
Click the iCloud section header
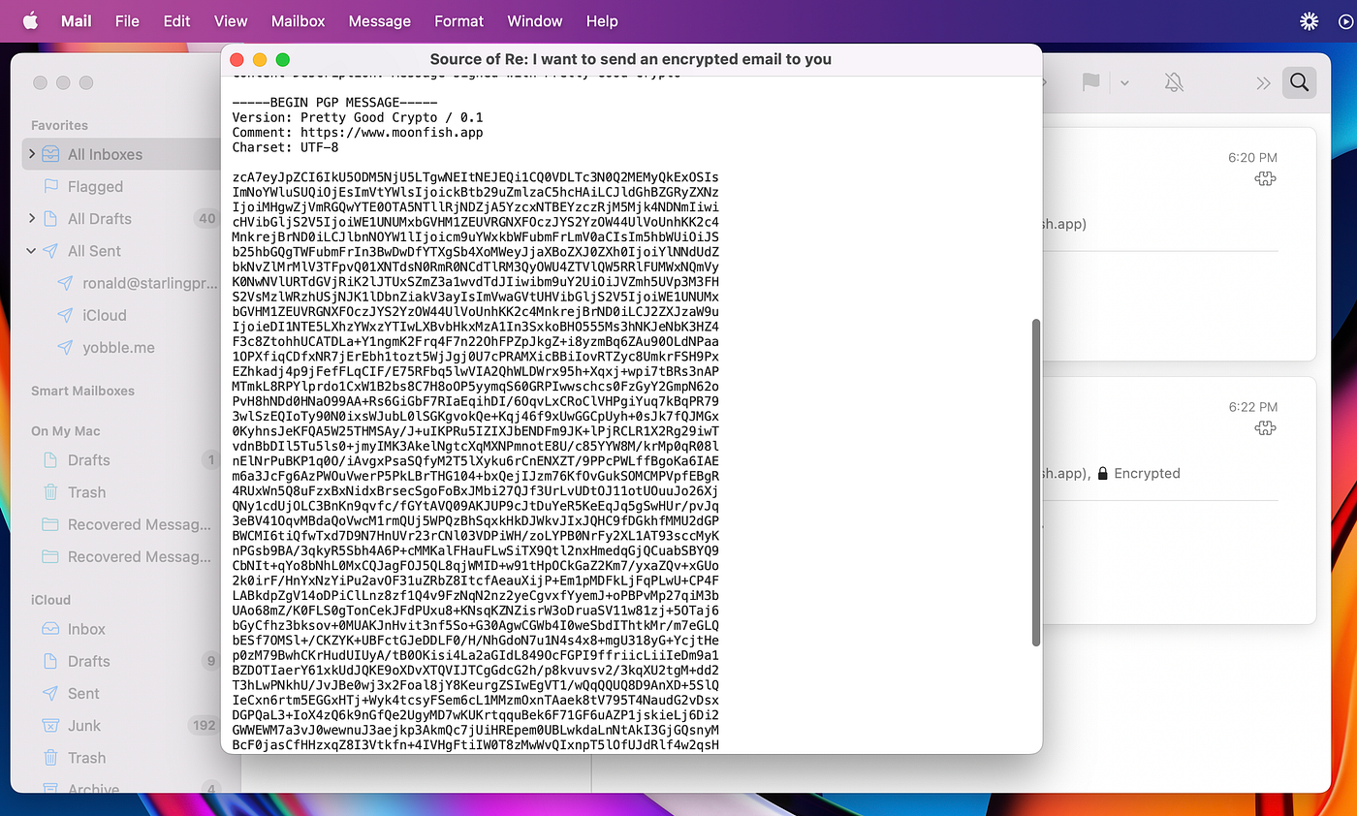click(x=51, y=600)
